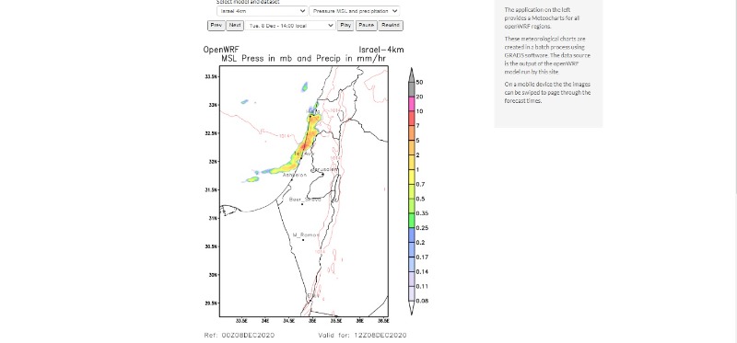This screenshot has height=343, width=737.
Task: Open the Israel 4km model dropdown
Action: (262, 11)
